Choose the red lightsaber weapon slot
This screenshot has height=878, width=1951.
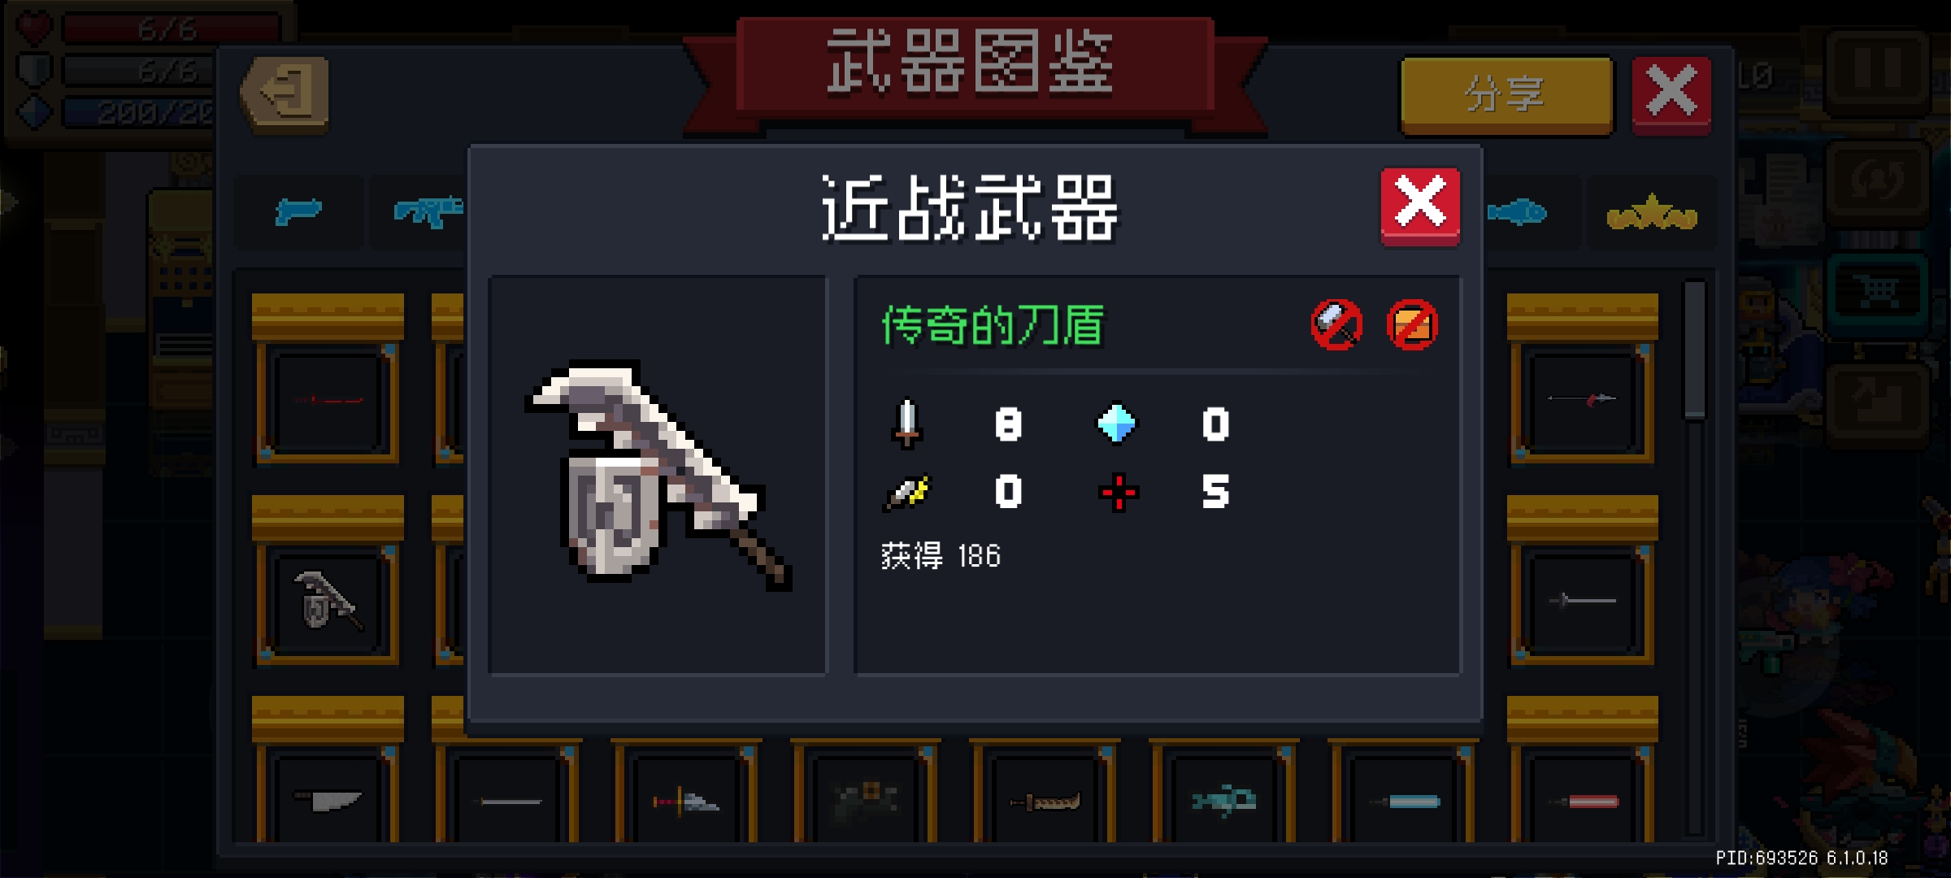1583,801
